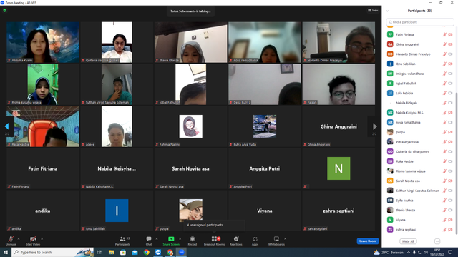Viewport: 458px width, 257px height.
Task: Open Windows notification center icon
Action: coord(450,252)
